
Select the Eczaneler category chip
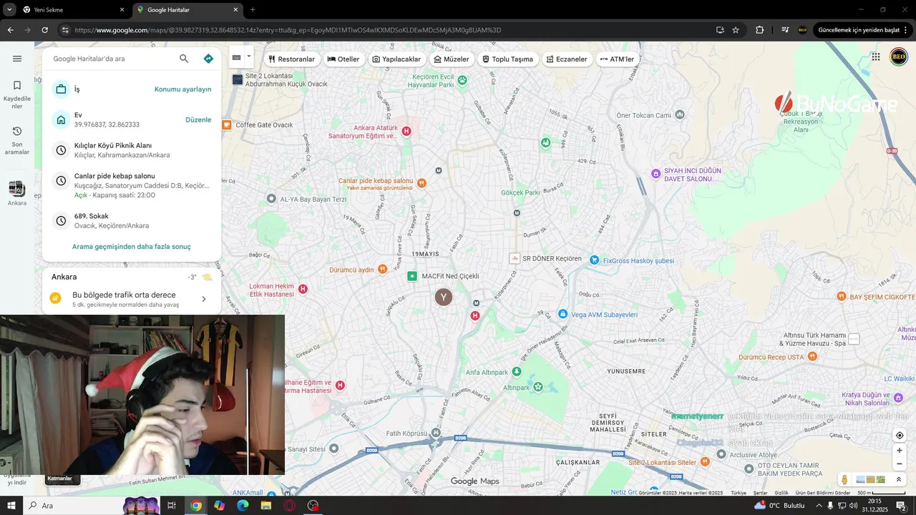point(567,59)
